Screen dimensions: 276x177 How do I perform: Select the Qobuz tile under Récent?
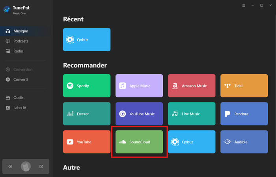click(x=87, y=40)
